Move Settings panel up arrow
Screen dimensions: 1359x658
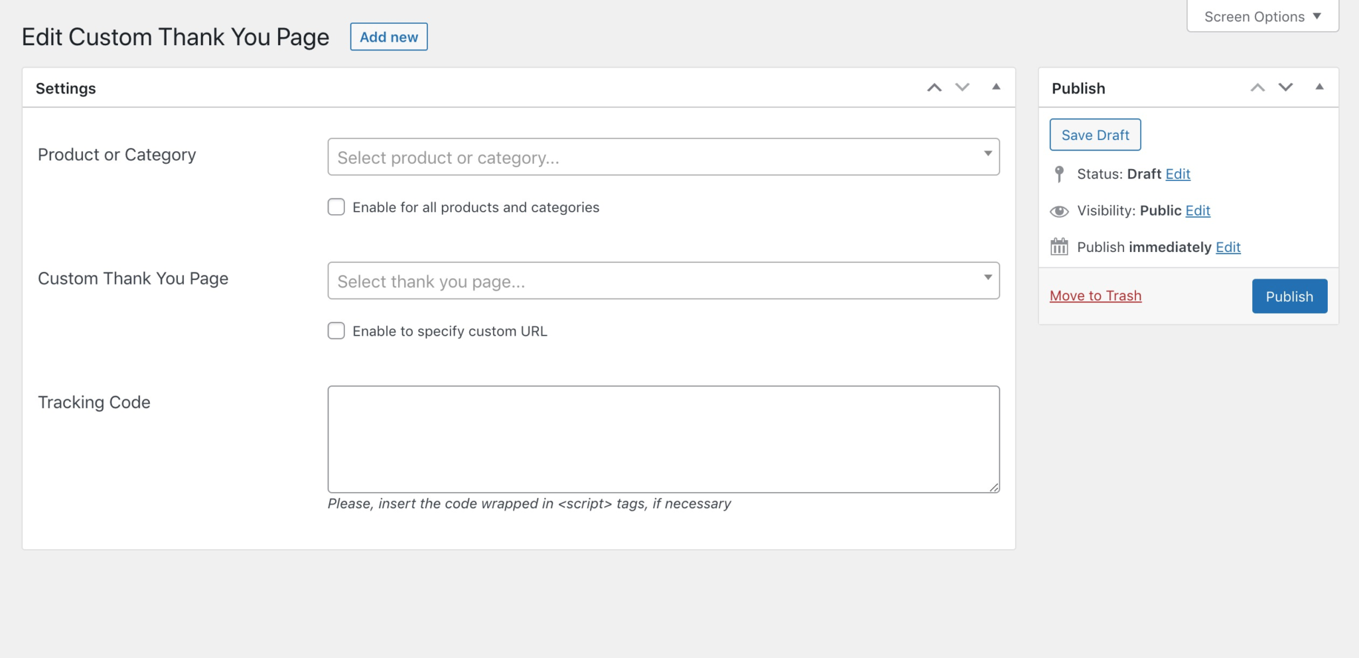pos(934,88)
